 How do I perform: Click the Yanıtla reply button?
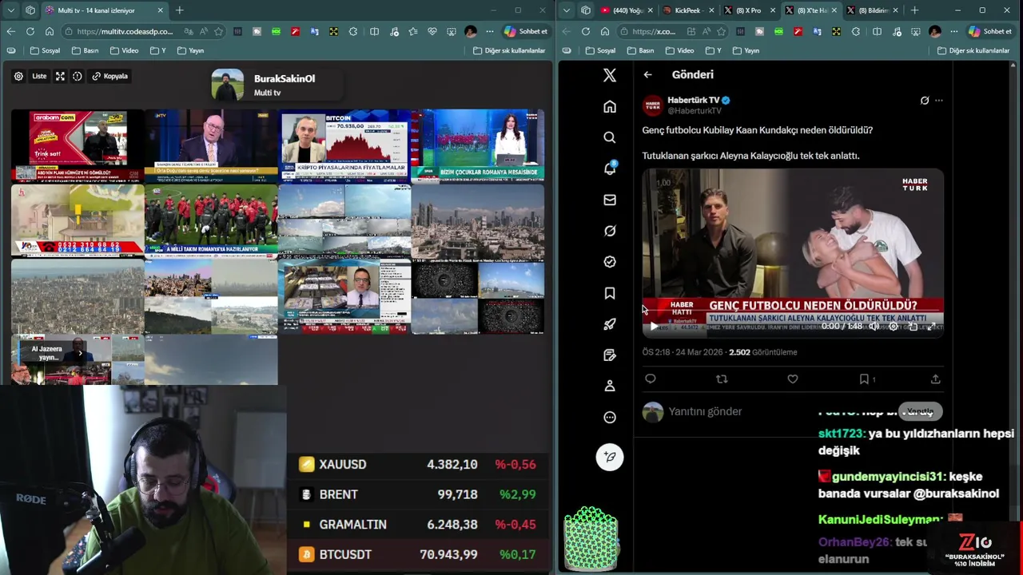pos(920,411)
